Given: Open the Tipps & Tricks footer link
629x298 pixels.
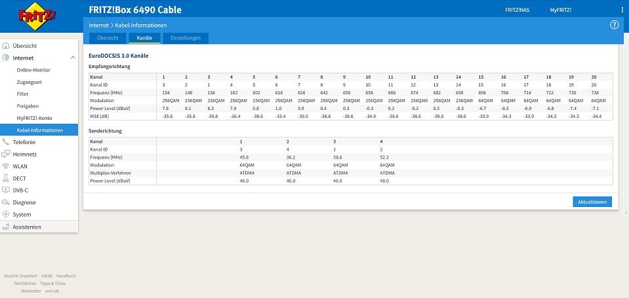Looking at the screenshot, I should 52,283.
